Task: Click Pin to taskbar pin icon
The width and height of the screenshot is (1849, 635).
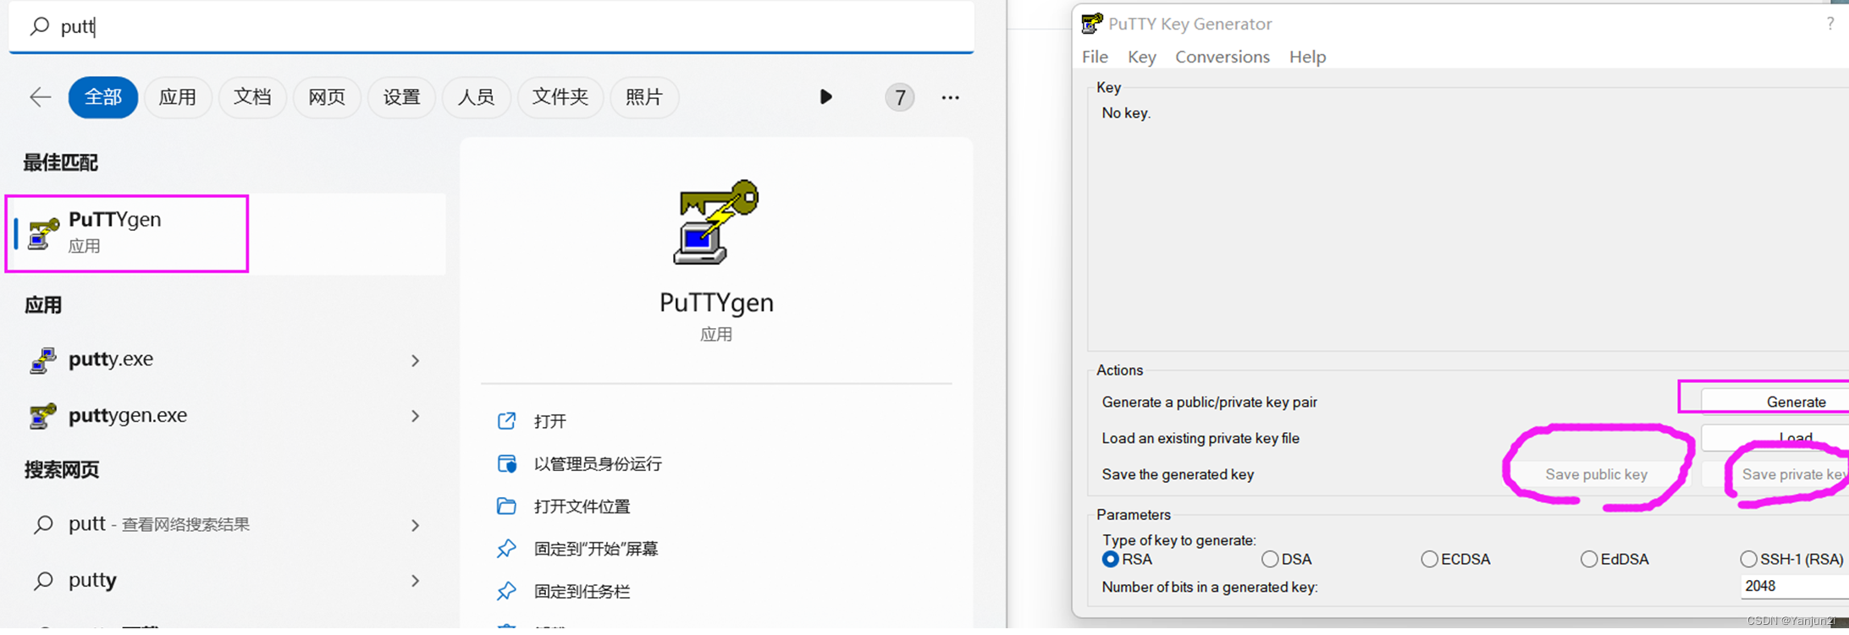Action: (506, 591)
